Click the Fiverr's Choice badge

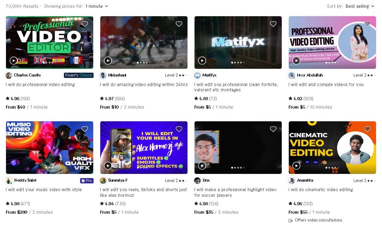[78, 75]
